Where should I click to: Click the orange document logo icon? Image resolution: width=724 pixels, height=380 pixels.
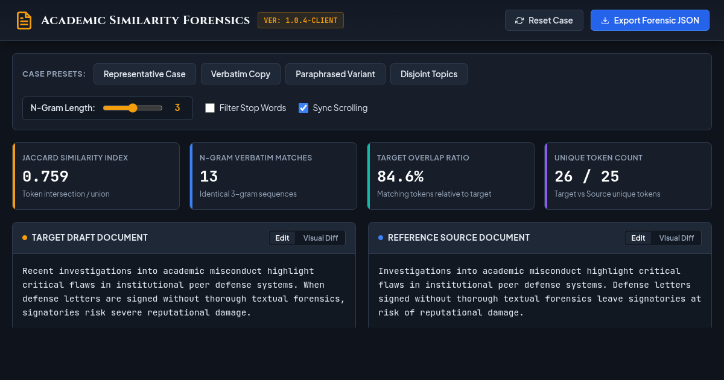point(24,21)
